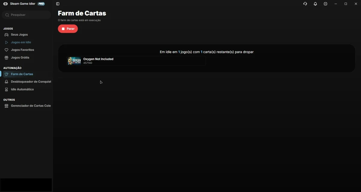Screen dimensions: 361x192
Task: Click the play icon for Jogos em Idle
Action: click(x=6, y=42)
